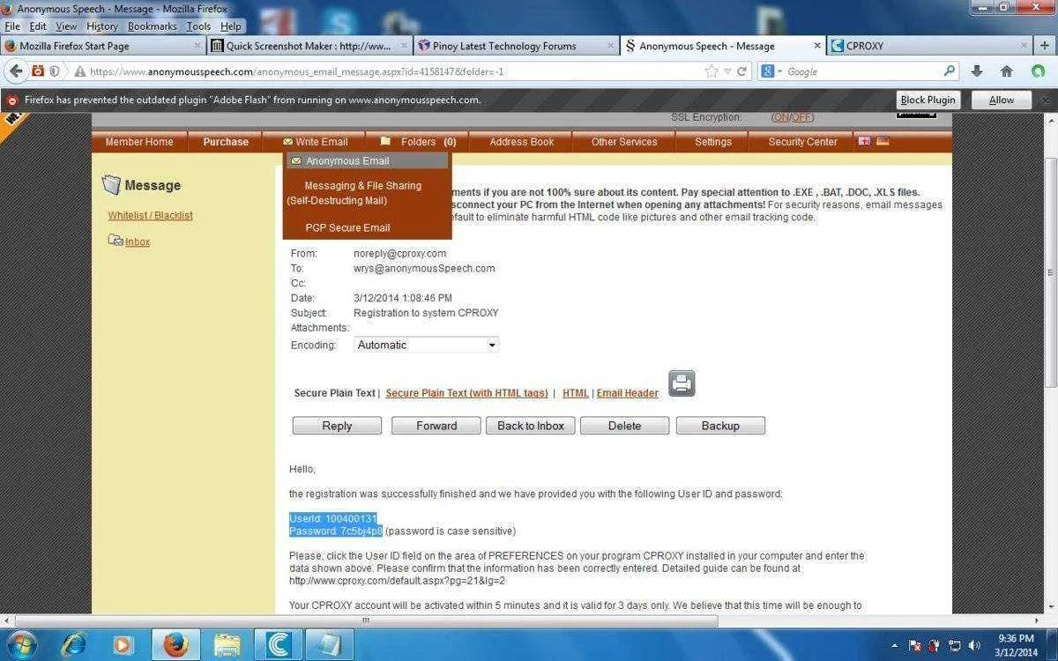Open the History menu
1058x661 pixels.
point(102,26)
